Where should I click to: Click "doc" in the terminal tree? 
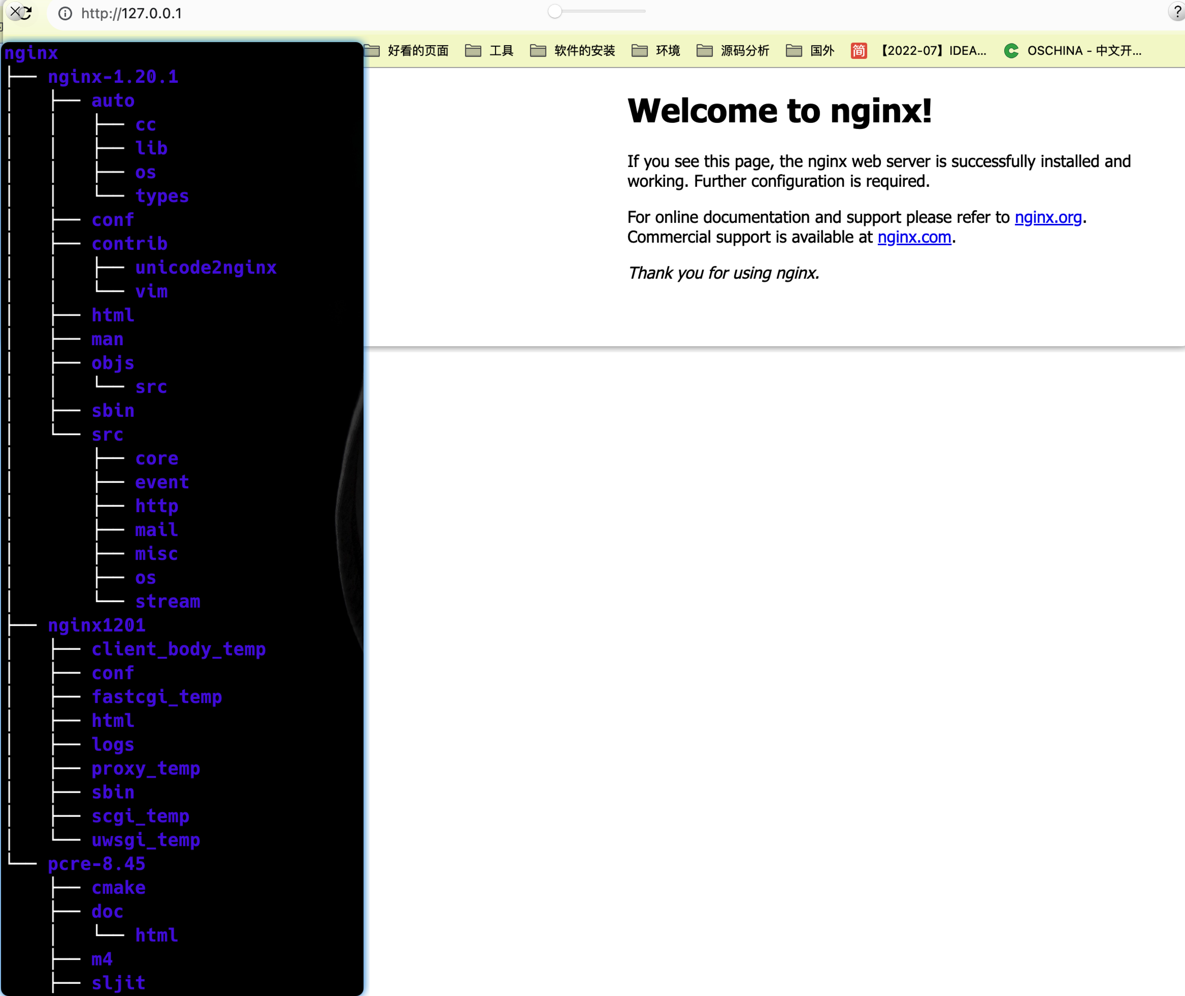[107, 912]
